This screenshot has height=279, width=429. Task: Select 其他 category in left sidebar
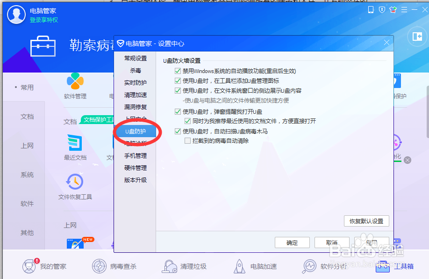tap(27, 233)
